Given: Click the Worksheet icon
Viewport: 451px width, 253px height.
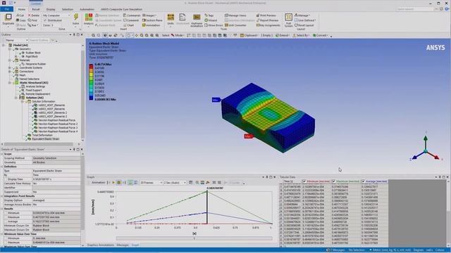Looking at the screenshot, I should (x=183, y=17).
